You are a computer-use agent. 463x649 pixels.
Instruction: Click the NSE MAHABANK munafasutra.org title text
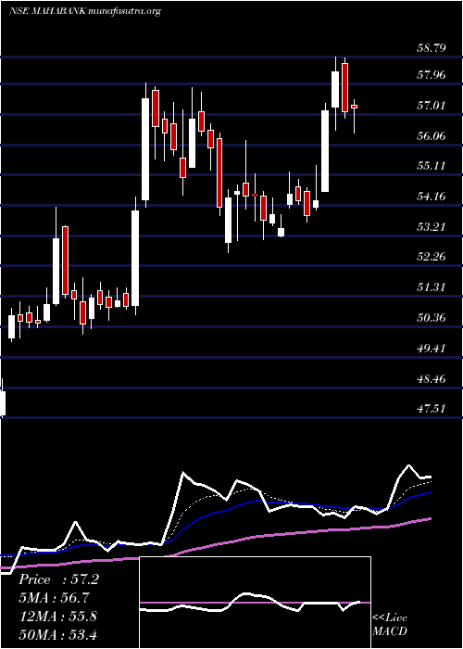pos(85,11)
